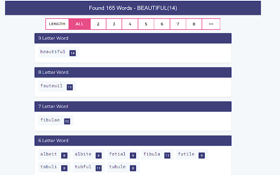Click the 'Found 165 Words - BEAUTIFUL(14)' banner
The height and width of the screenshot is (175, 280).
(x=133, y=8)
